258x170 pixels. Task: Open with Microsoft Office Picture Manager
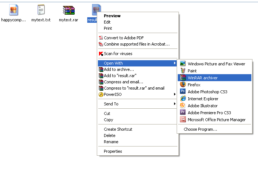click(x=215, y=120)
